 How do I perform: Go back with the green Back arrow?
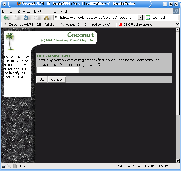6,18
